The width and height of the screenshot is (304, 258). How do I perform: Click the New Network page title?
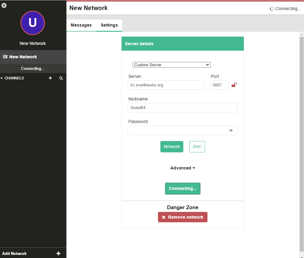88,8
